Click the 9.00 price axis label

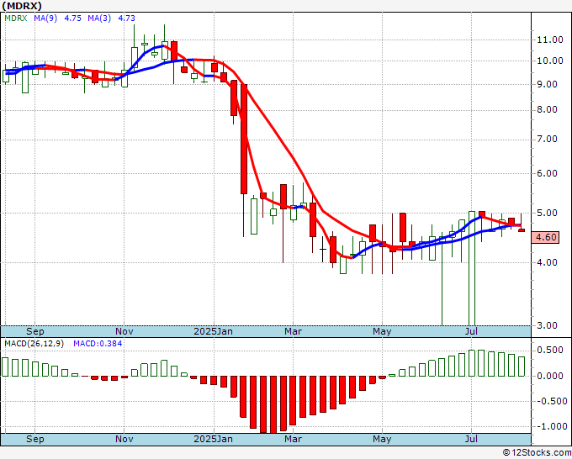point(547,84)
